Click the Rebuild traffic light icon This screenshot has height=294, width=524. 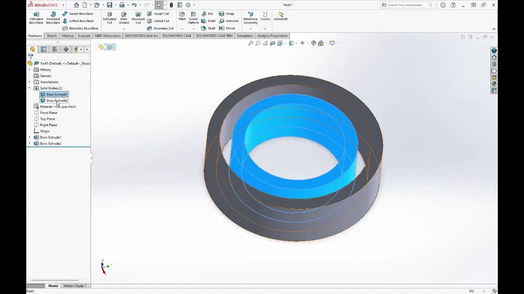point(171,5)
